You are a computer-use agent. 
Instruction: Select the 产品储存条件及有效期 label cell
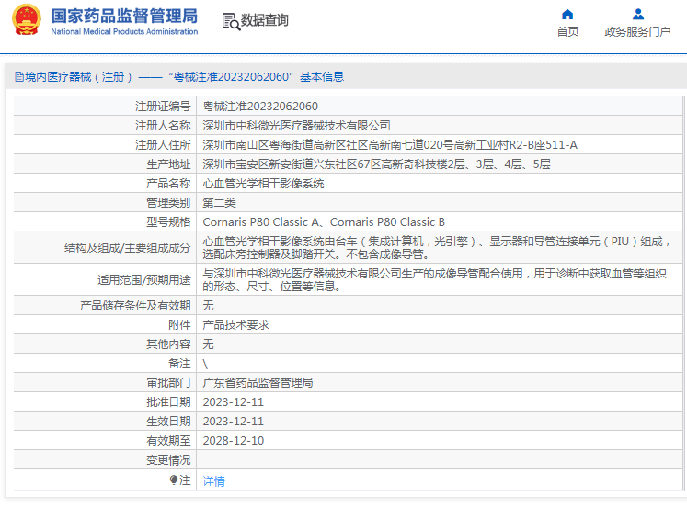tap(105, 305)
